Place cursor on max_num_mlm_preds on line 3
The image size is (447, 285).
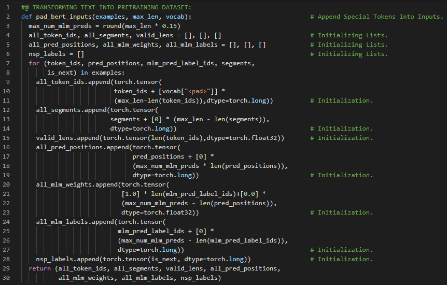60,26
